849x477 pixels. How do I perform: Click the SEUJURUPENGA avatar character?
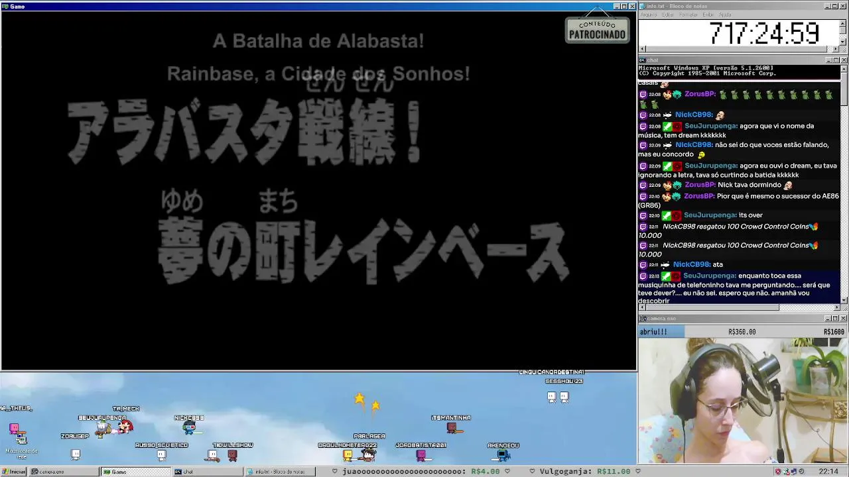click(103, 429)
